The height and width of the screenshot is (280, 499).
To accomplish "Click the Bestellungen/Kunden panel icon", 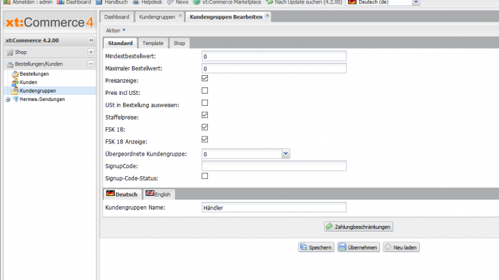I will point(10,64).
